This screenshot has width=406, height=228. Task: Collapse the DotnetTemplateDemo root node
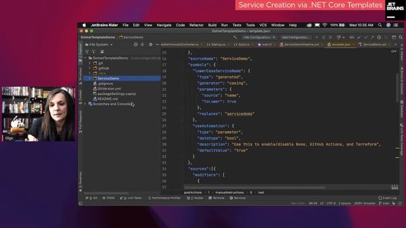coord(85,58)
